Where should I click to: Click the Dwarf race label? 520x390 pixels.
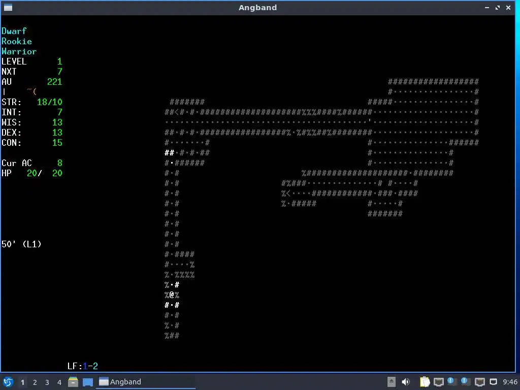(14, 31)
